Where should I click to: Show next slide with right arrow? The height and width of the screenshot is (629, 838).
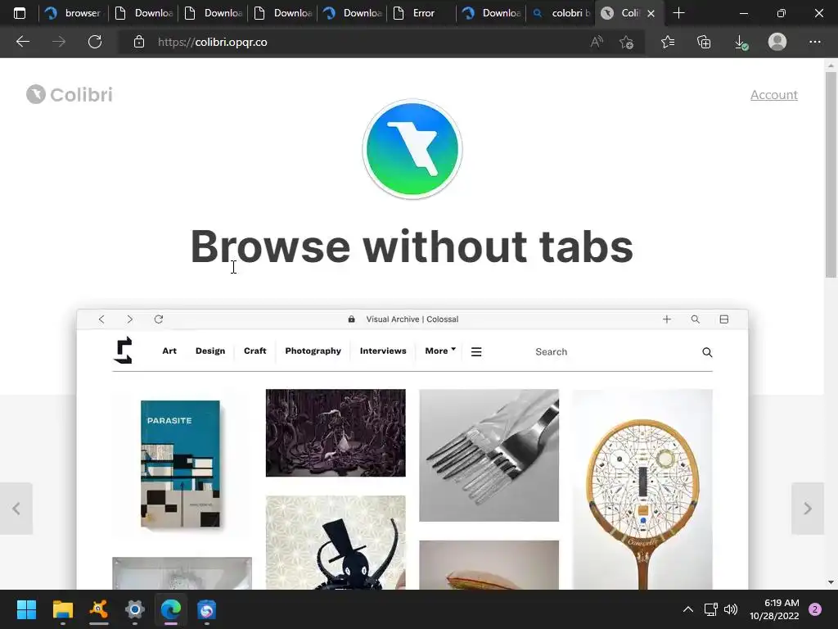tap(808, 509)
